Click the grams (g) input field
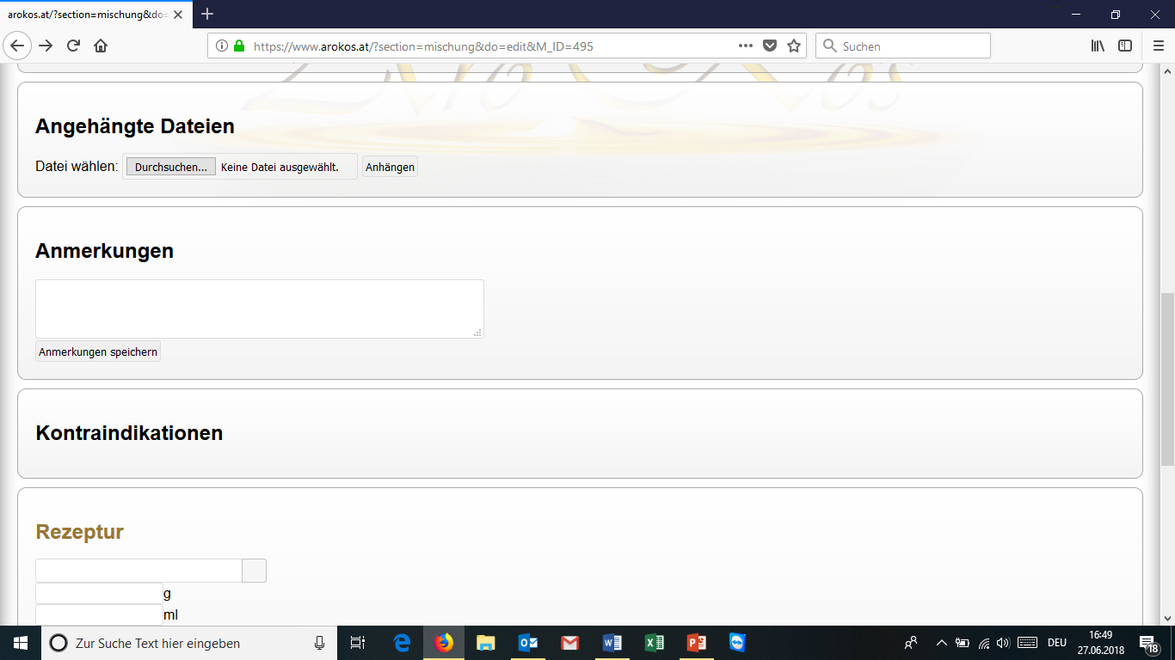The width and height of the screenshot is (1175, 660). (99, 594)
